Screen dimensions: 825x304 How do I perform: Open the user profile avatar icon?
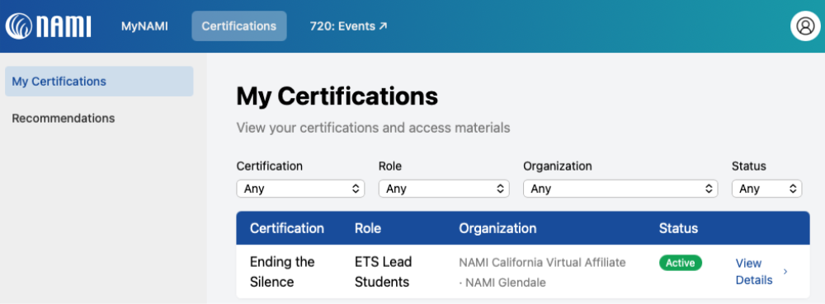tap(805, 26)
